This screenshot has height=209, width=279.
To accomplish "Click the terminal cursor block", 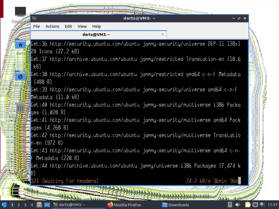I will pos(239,181).
